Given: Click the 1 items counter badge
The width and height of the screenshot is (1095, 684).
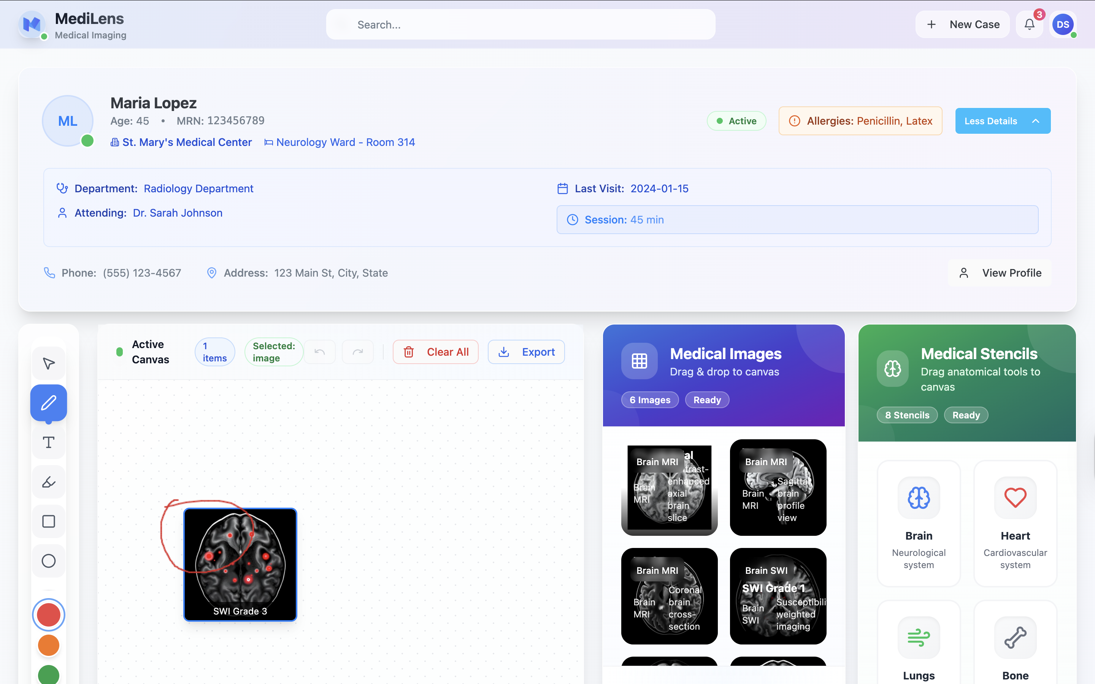Looking at the screenshot, I should click(215, 352).
